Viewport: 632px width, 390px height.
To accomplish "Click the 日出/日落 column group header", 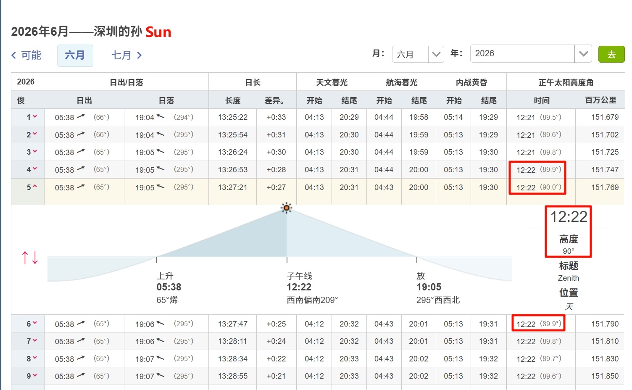I will (126, 83).
